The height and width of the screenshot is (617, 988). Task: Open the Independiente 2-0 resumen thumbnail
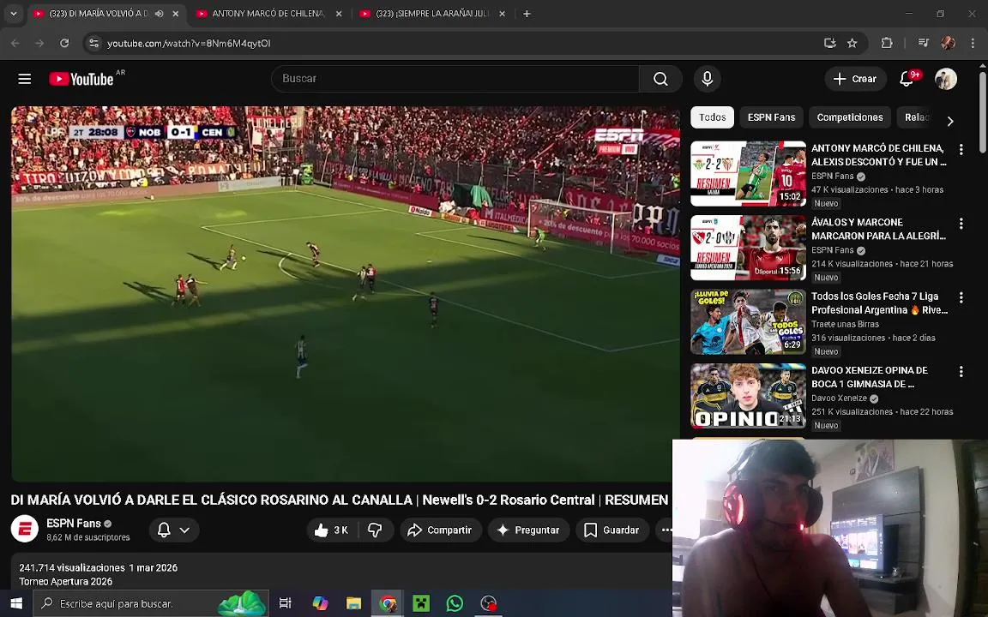(748, 248)
